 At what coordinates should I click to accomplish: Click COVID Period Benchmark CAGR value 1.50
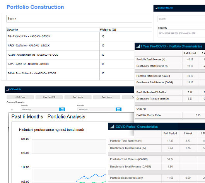[170, 167]
